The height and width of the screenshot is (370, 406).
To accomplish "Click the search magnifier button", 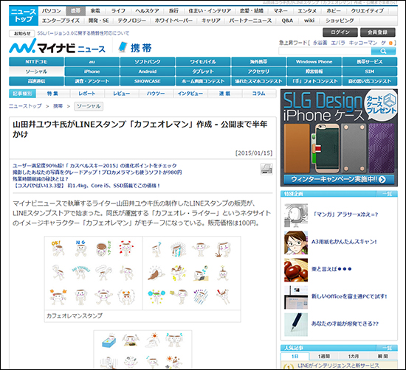I will [383, 51].
